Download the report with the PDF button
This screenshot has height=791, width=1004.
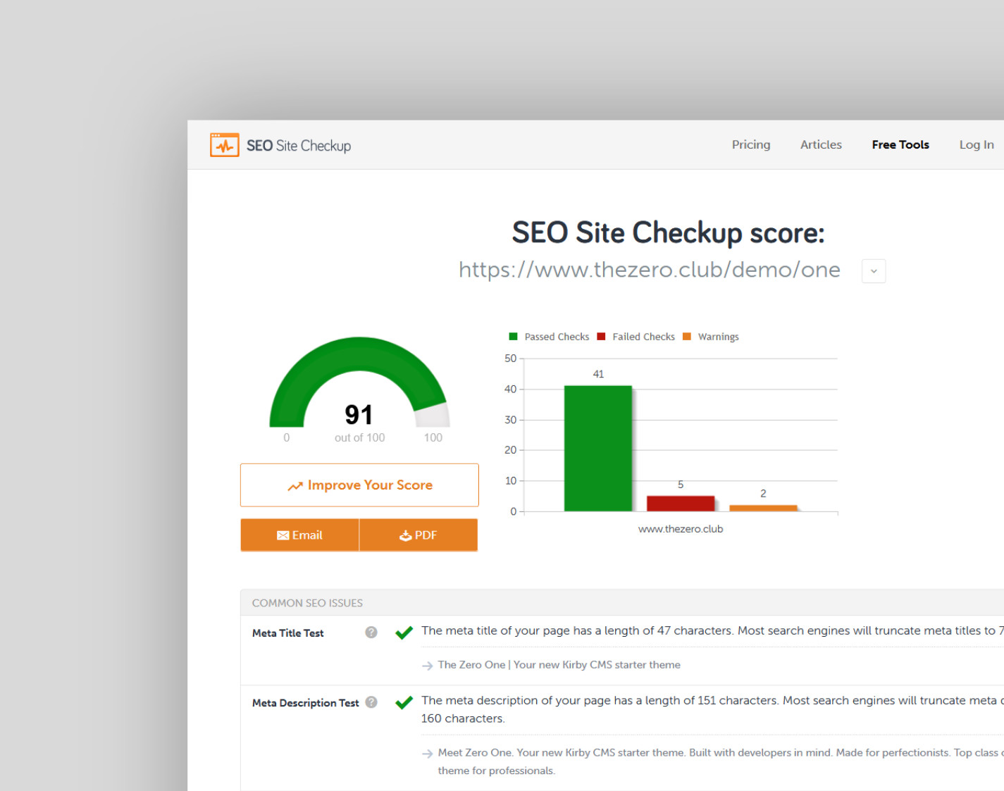point(419,535)
